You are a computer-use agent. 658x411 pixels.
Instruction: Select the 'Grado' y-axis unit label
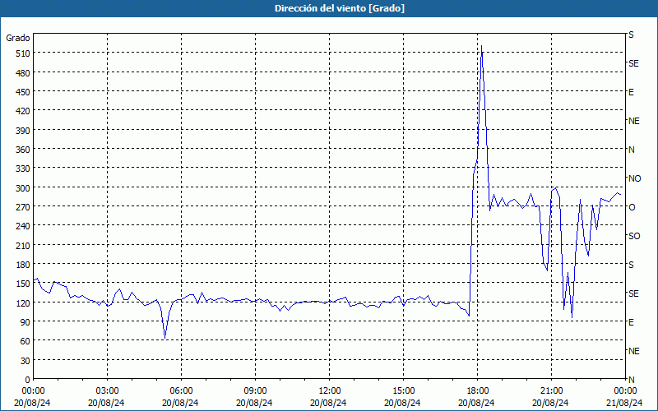click(x=18, y=38)
